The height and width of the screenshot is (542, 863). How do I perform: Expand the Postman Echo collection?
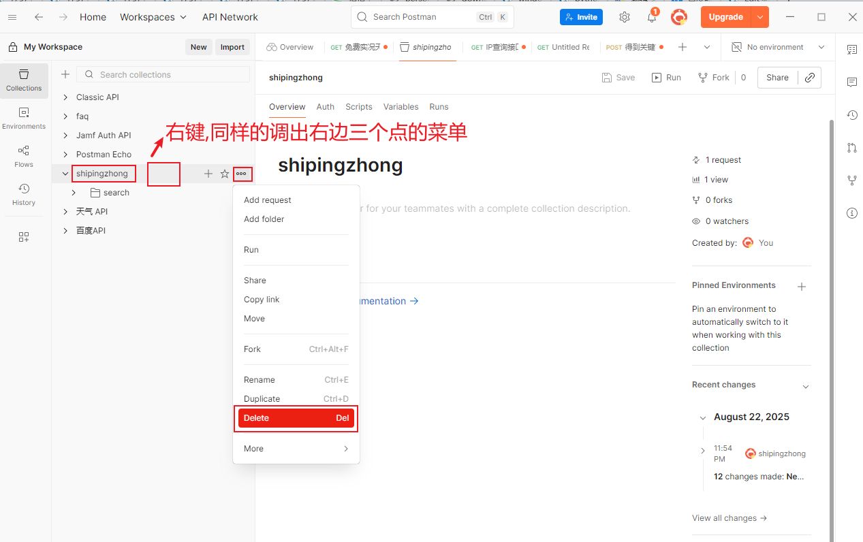click(x=65, y=155)
